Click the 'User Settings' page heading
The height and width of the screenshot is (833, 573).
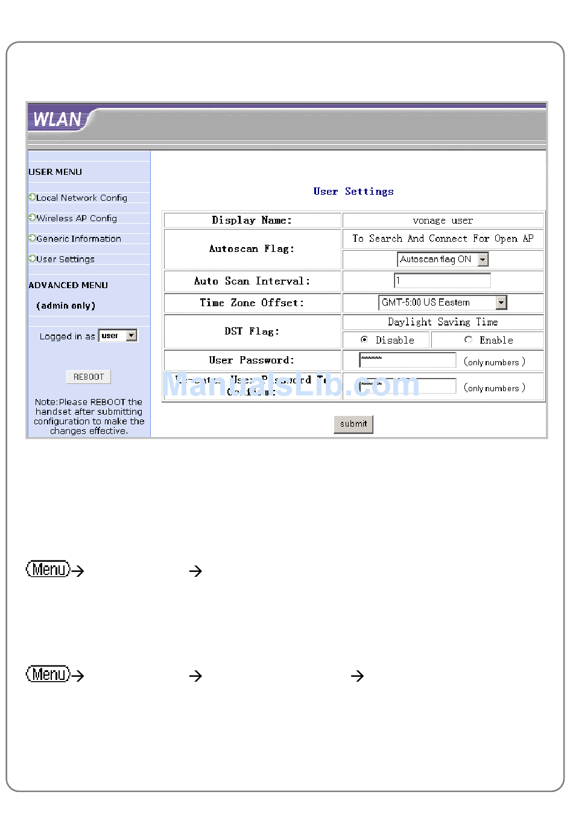pos(353,191)
